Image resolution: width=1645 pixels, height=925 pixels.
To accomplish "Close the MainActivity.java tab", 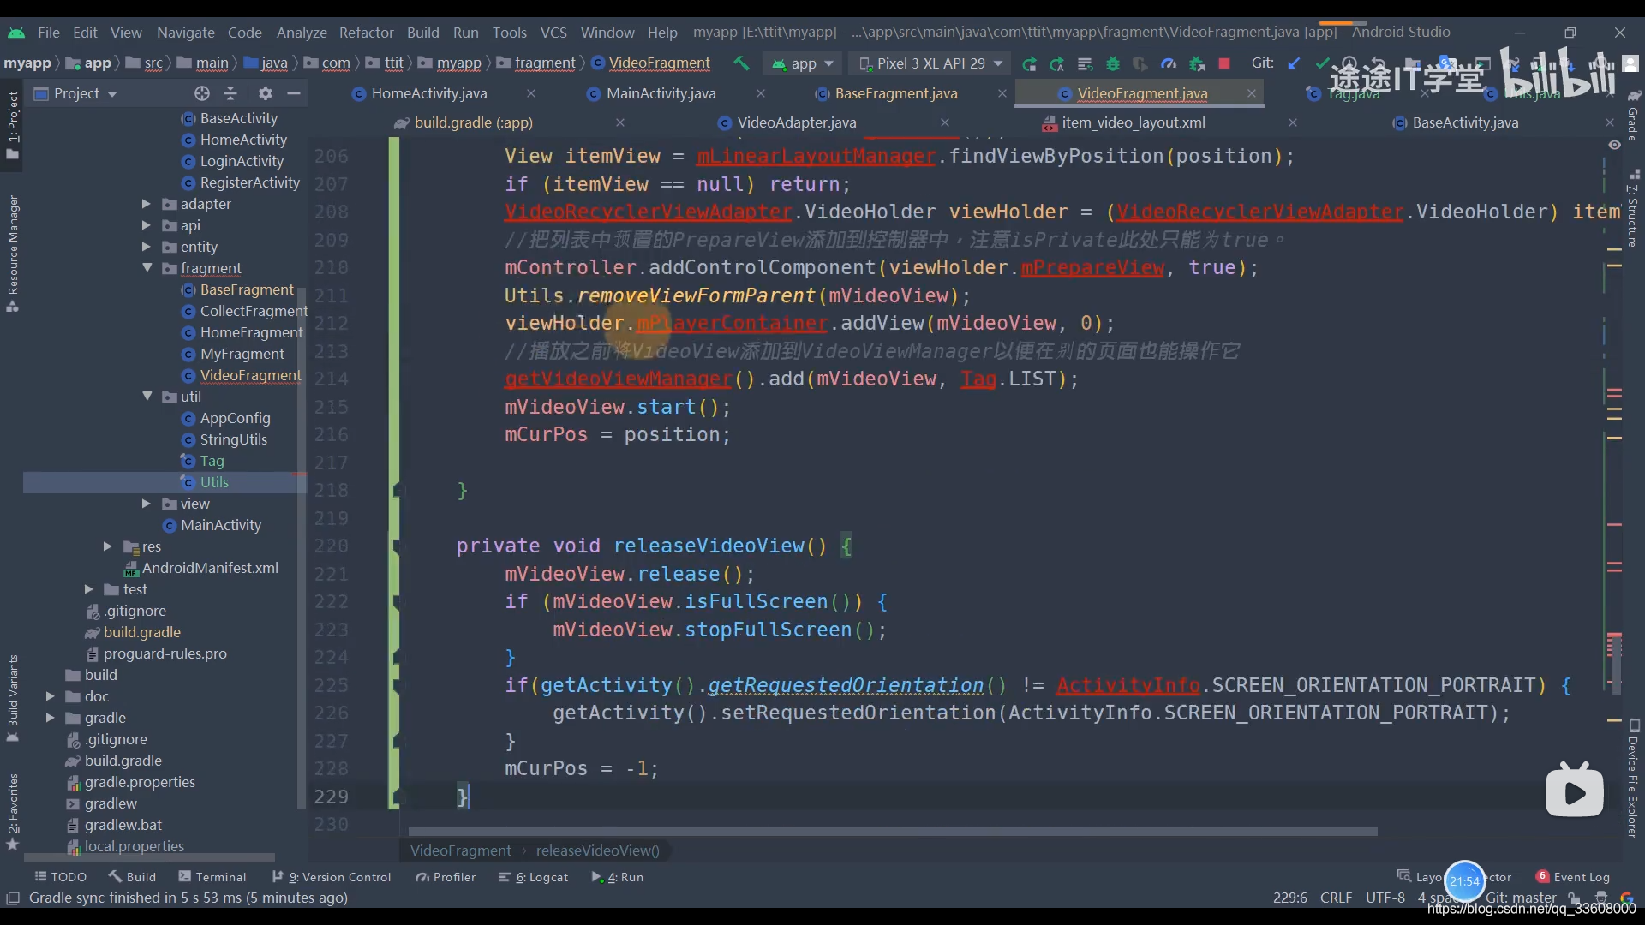I will (x=761, y=93).
